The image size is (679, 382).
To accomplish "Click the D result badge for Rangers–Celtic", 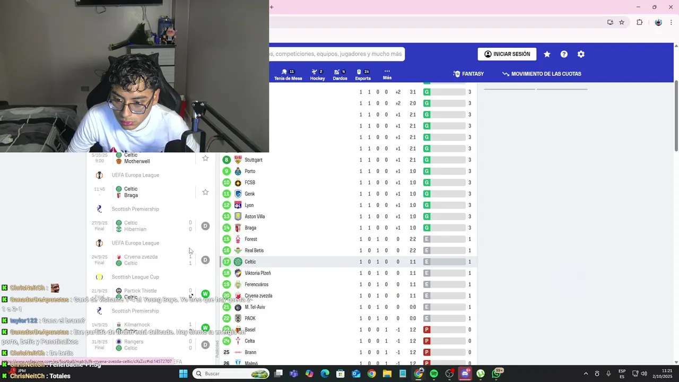I will tap(205, 345).
